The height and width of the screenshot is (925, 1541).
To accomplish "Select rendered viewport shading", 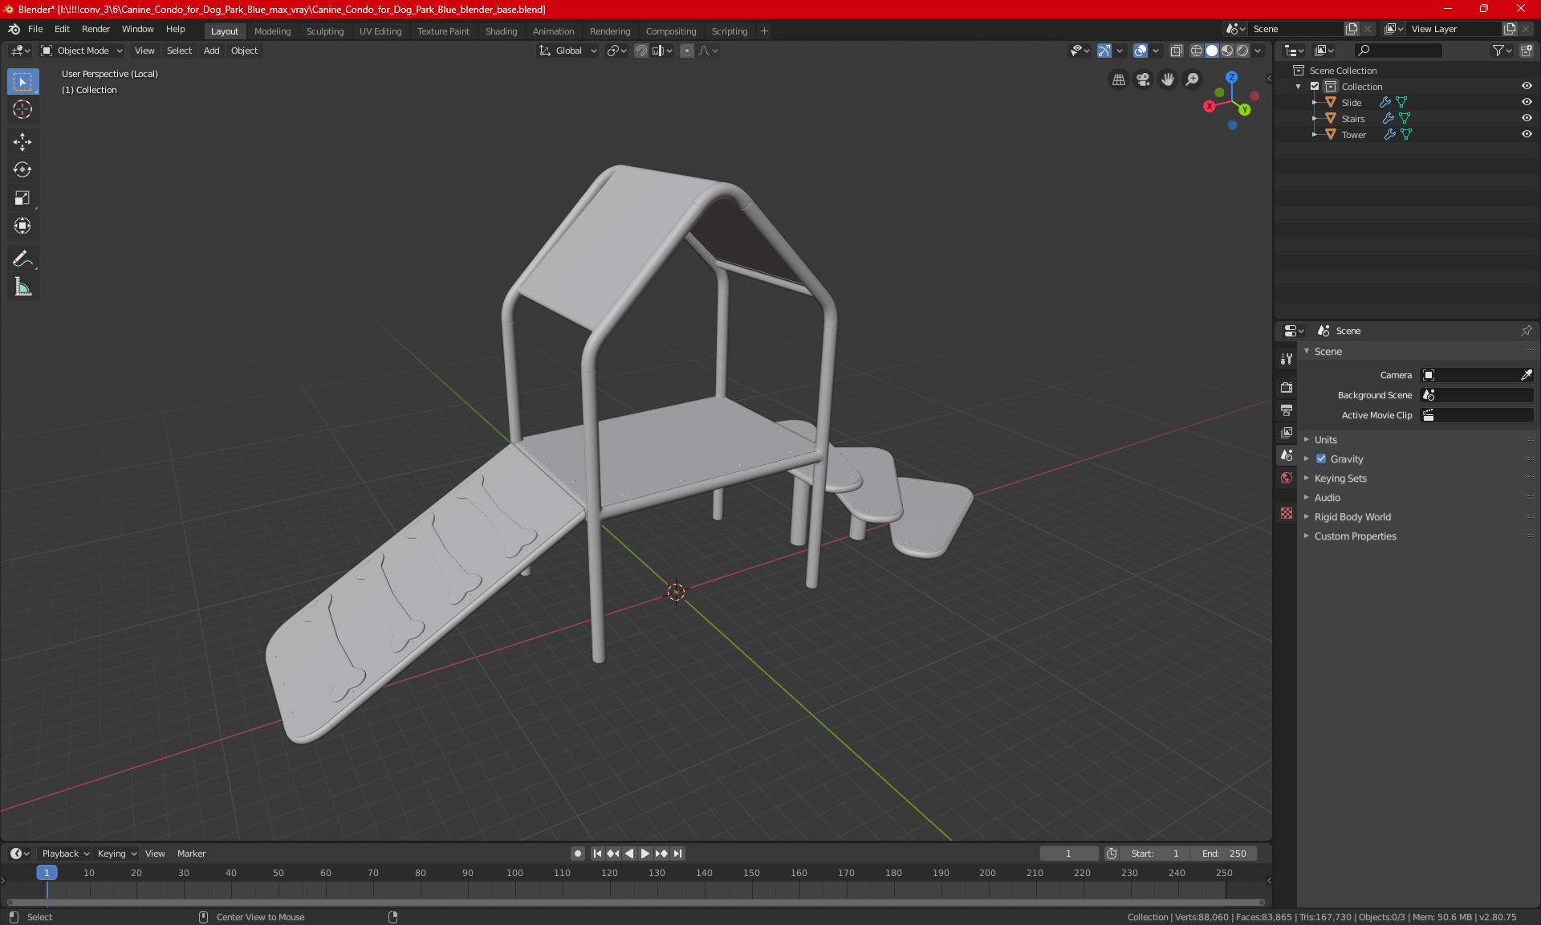I will point(1242,51).
